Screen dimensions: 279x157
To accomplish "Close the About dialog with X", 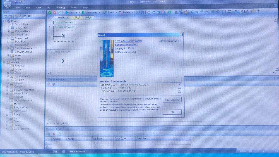I will [x=181, y=34].
